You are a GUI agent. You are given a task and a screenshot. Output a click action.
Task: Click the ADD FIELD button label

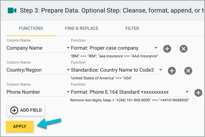[x=31, y=110]
